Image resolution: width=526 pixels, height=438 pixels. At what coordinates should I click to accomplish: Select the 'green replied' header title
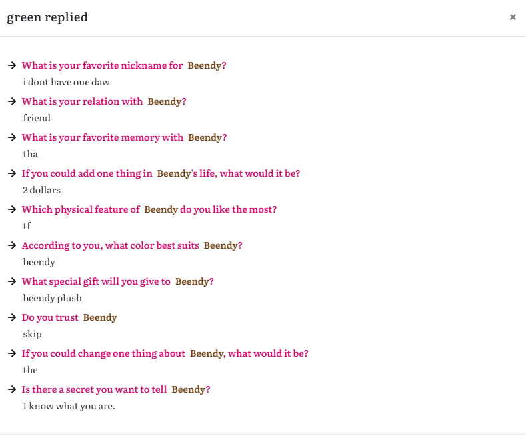(47, 17)
